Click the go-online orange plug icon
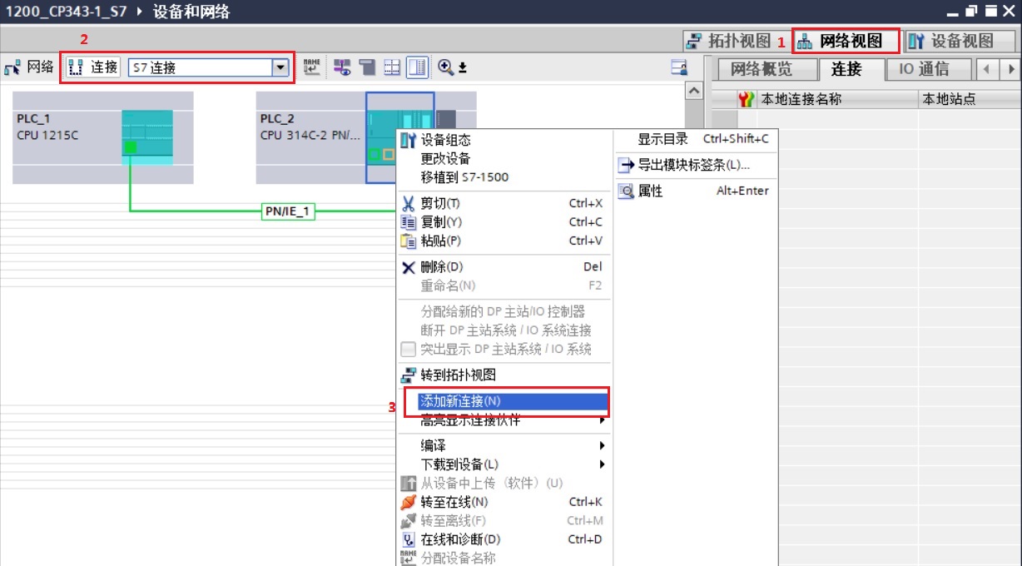Screen dimensions: 1022x566 pos(408,502)
